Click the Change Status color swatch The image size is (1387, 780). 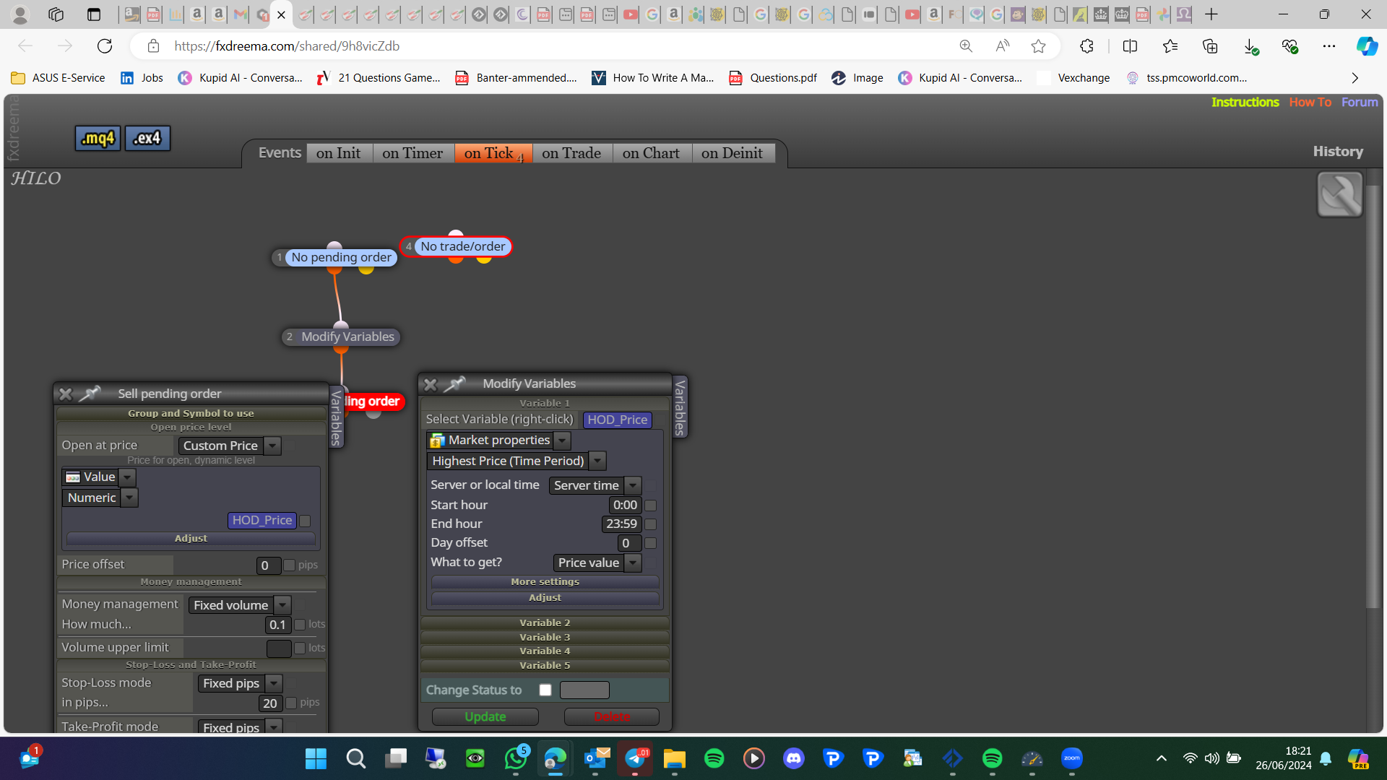click(x=584, y=690)
